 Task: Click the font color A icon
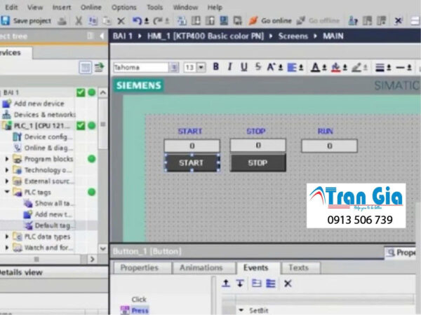[x=315, y=67]
